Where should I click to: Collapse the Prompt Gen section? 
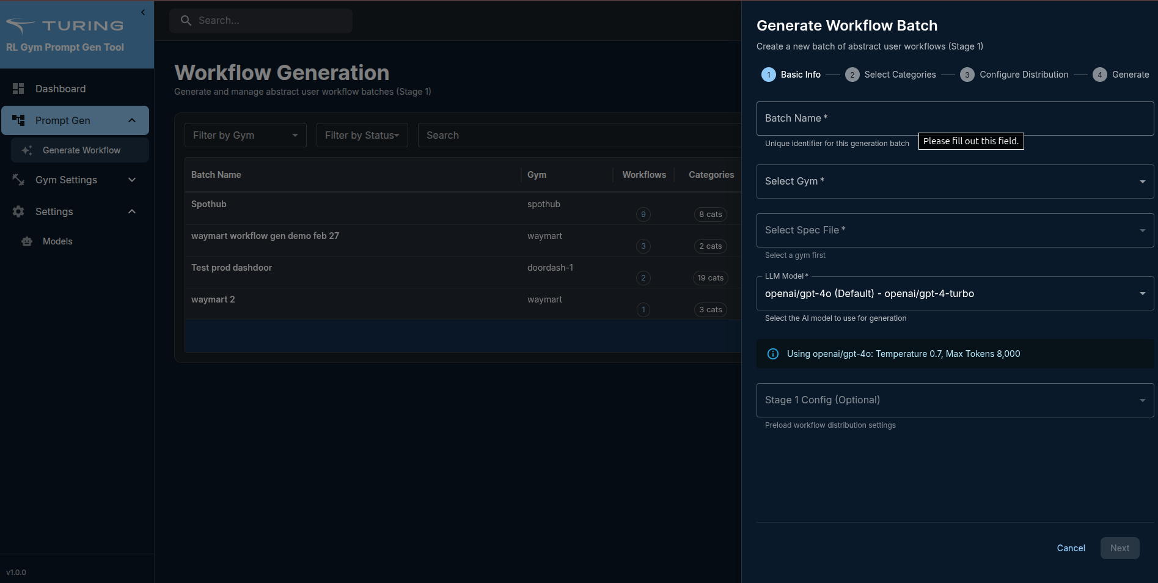coord(132,120)
